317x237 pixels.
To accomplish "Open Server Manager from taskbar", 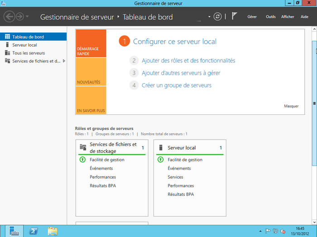I will pyautogui.click(x=14, y=231).
